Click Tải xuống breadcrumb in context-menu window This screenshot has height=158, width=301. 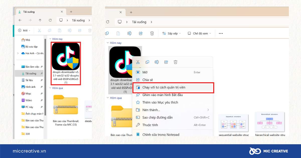click(139, 22)
